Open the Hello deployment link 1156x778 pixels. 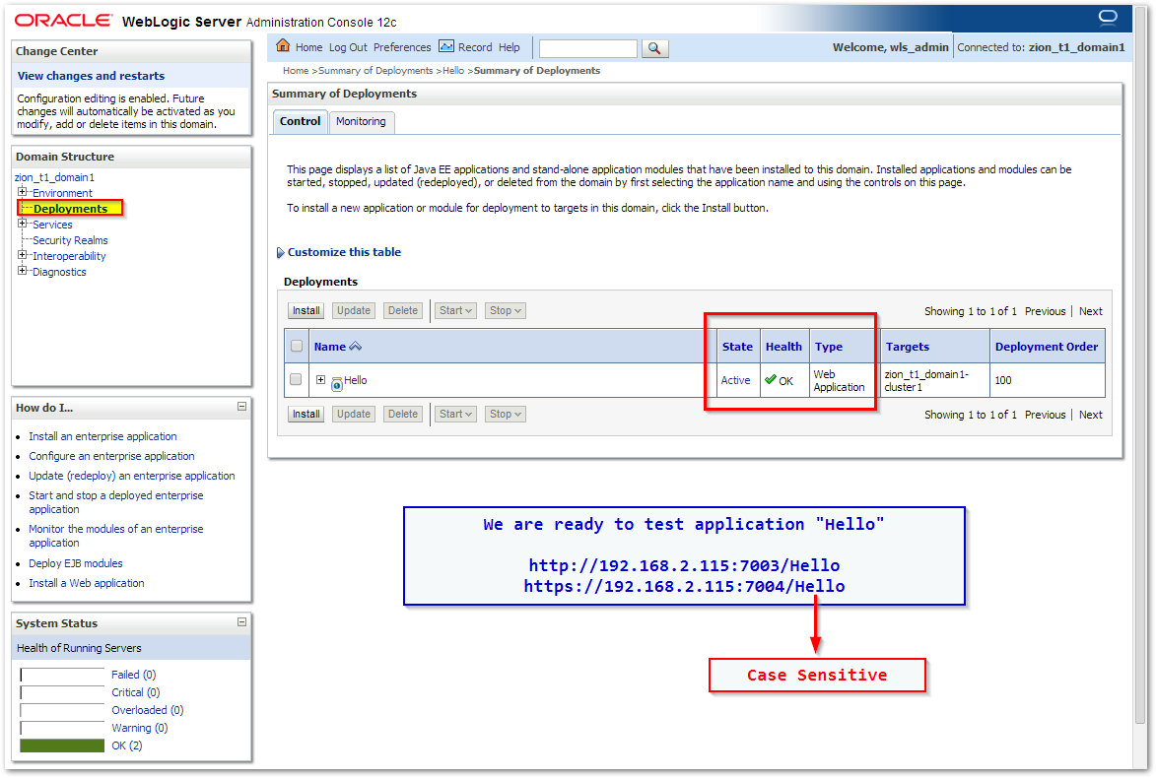(356, 380)
